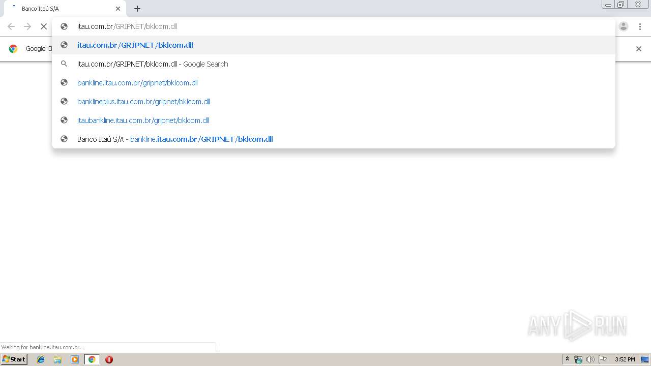Open the red stop-sign taskbar app
The image size is (651, 366).
[x=109, y=359]
